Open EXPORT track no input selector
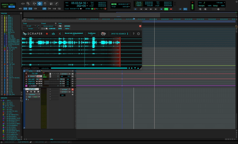238x144 pixels. tap(65, 90)
